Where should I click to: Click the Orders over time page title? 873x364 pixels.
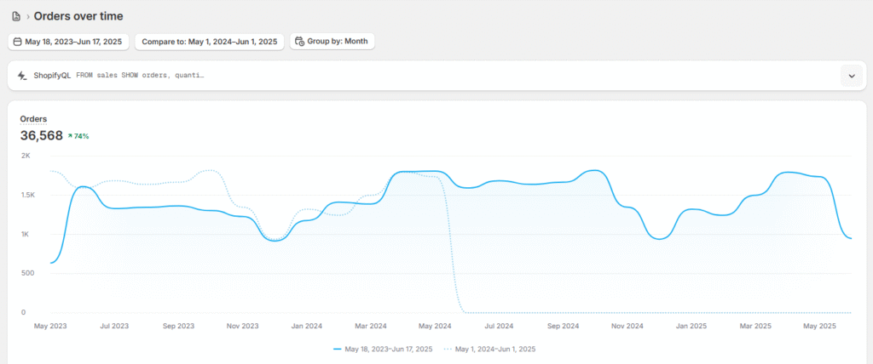pyautogui.click(x=78, y=16)
